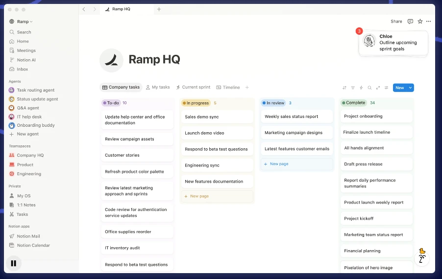The height and width of the screenshot is (279, 442).
Task: Open Chloe's notification card
Action: [x=393, y=43]
